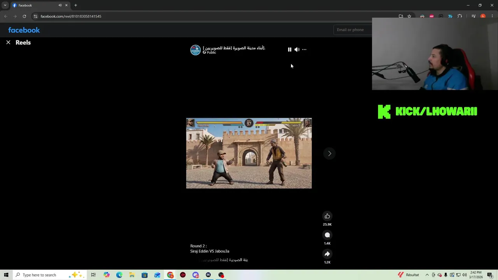Screen dimensions: 498x280
Task: Bookmark this page with the star
Action: click(x=409, y=16)
